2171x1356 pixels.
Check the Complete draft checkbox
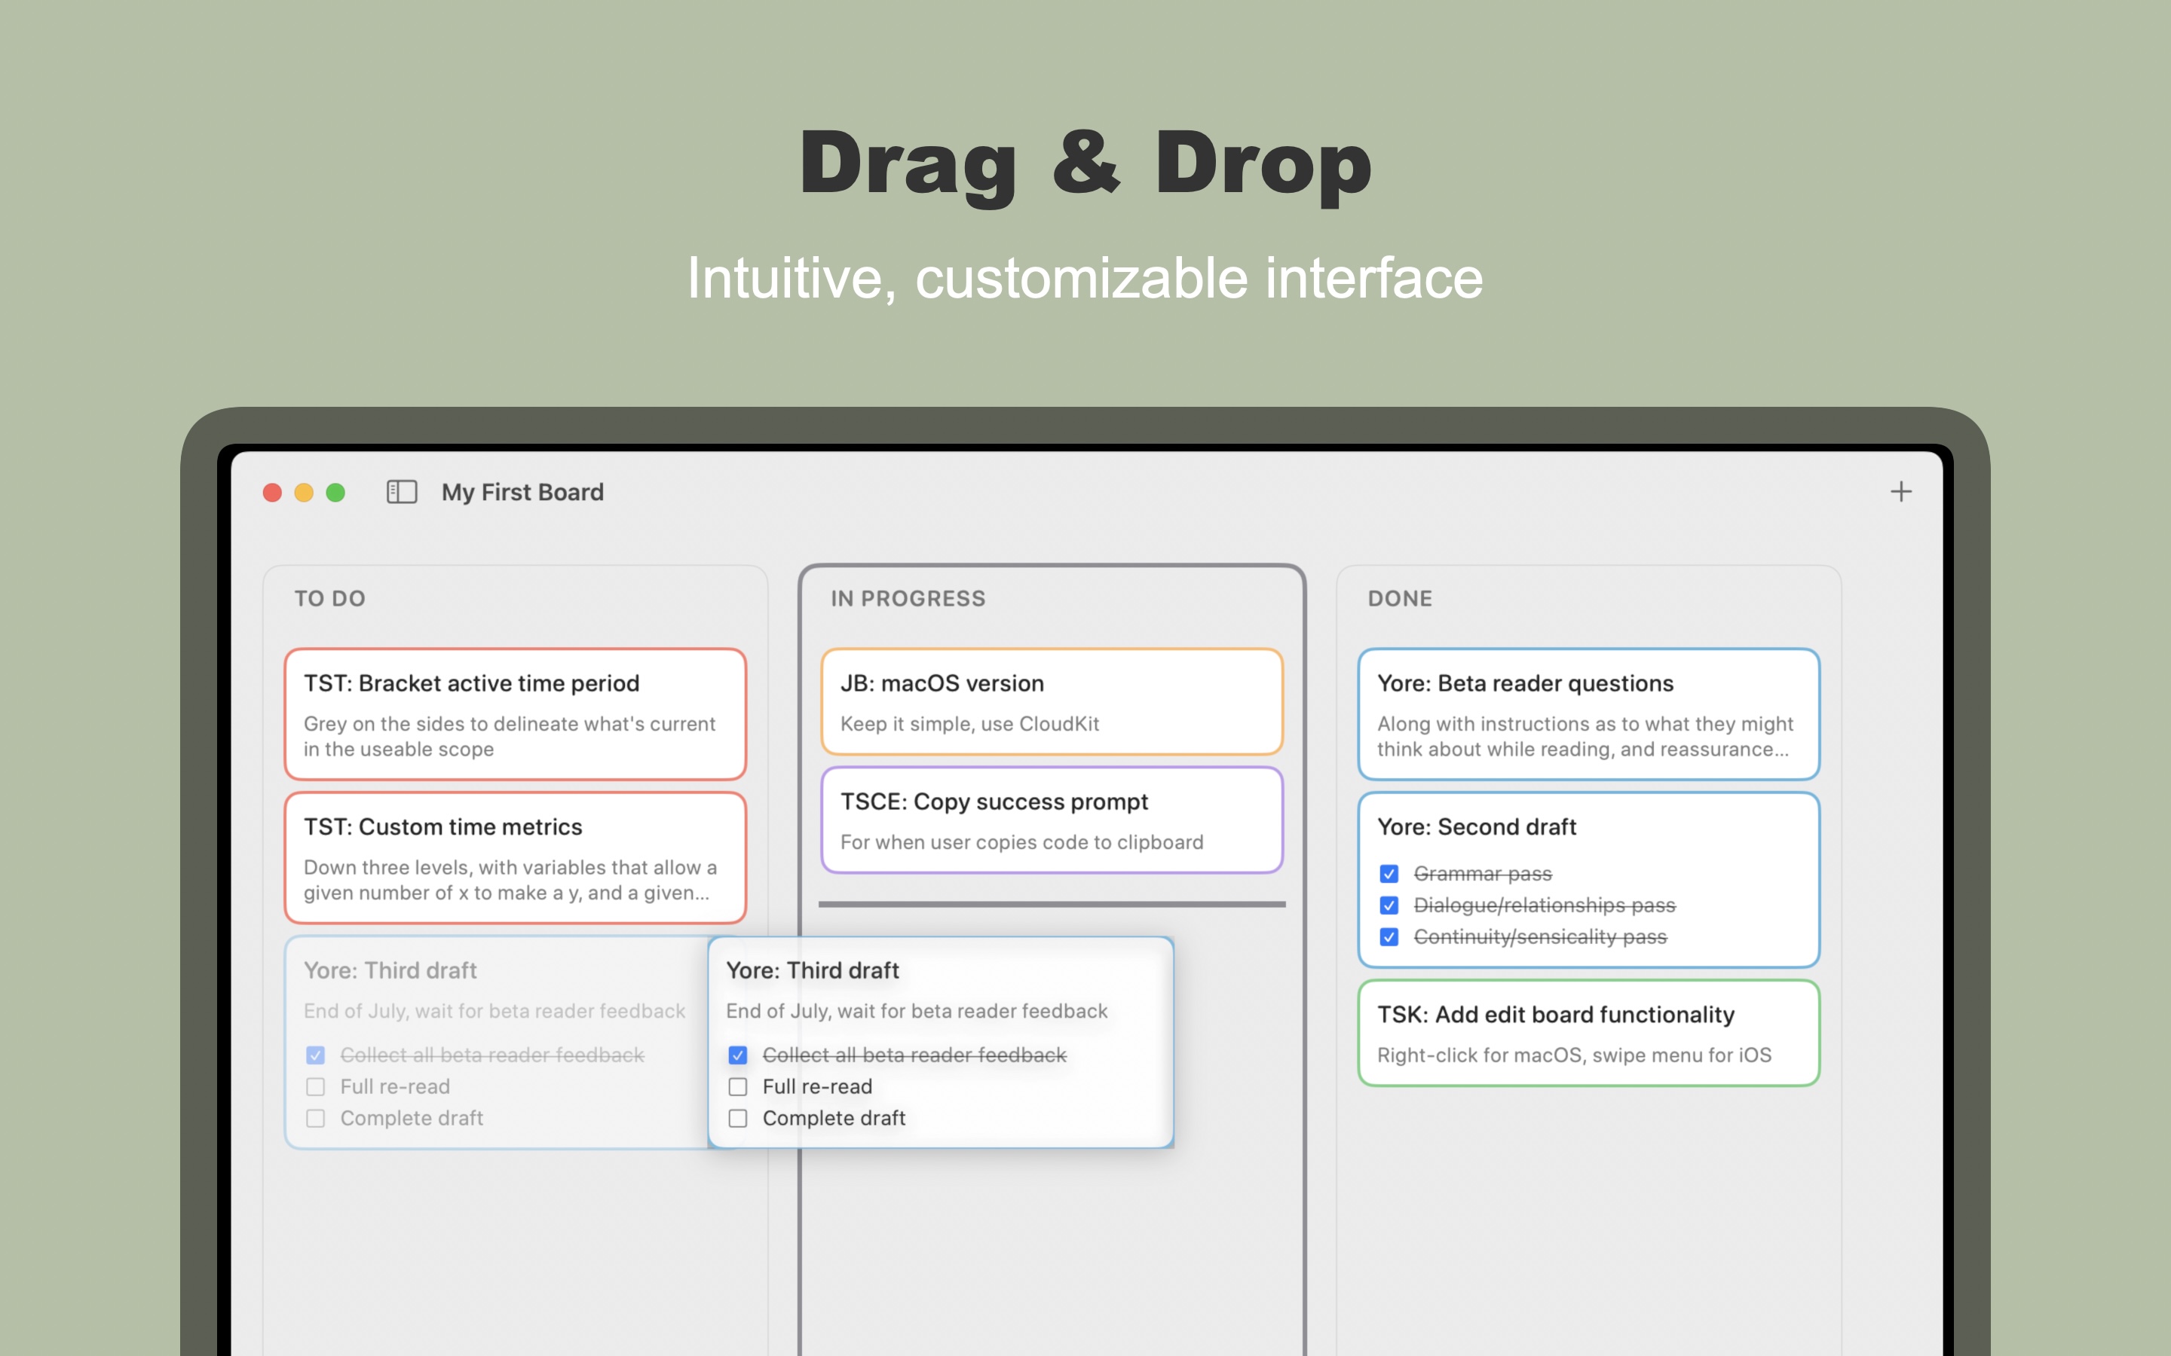(x=737, y=1119)
